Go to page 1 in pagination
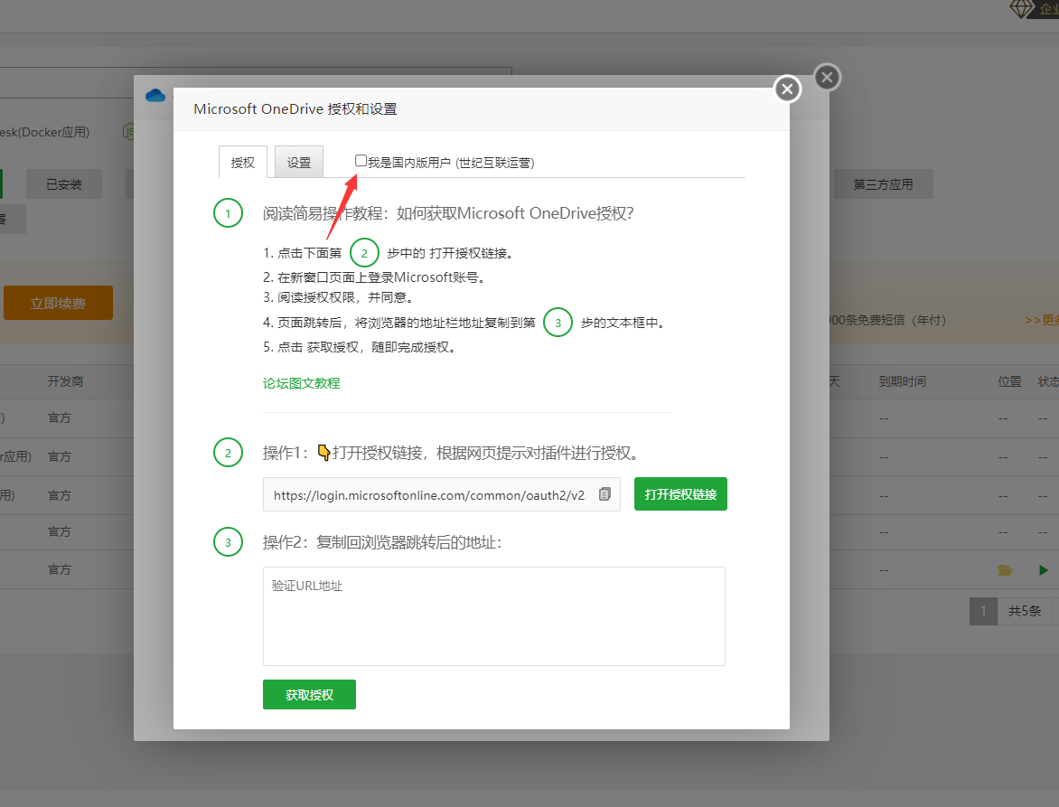 (x=983, y=611)
